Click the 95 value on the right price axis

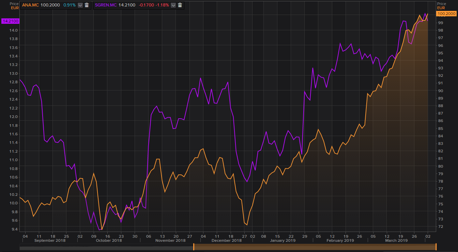point(441,53)
